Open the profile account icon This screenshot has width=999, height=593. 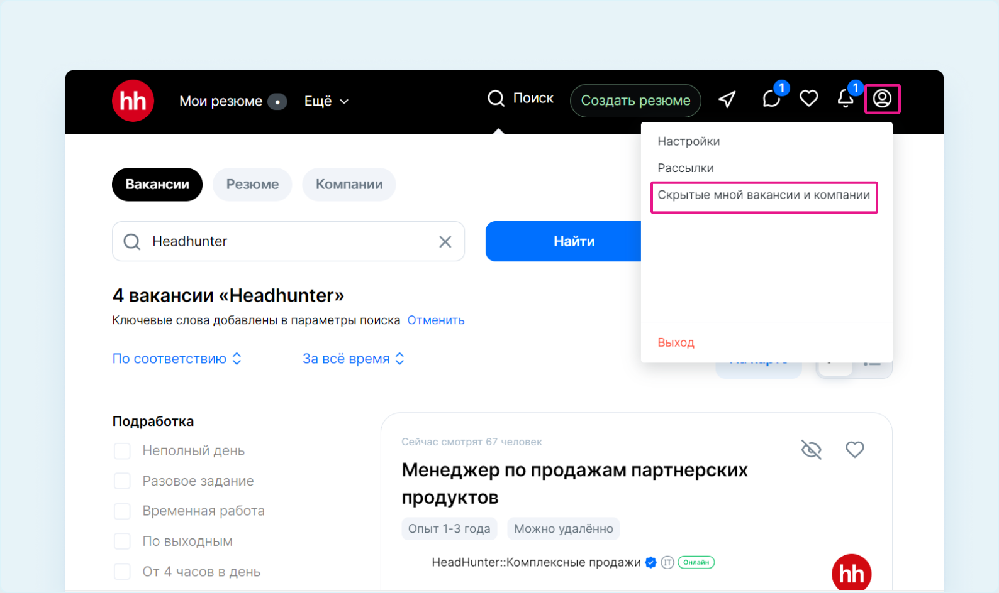point(882,99)
